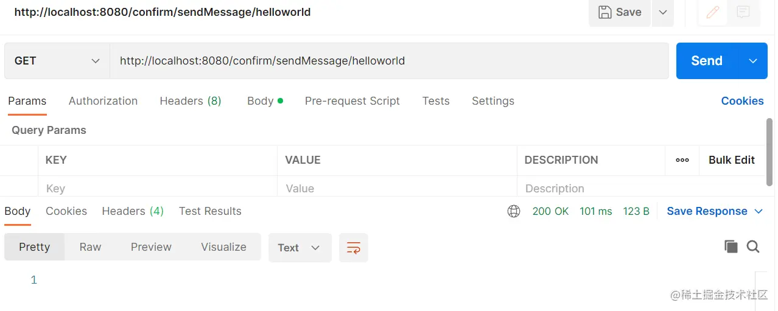The height and width of the screenshot is (311, 778).
Task: Open the Text format dropdown
Action: pyautogui.click(x=300, y=248)
